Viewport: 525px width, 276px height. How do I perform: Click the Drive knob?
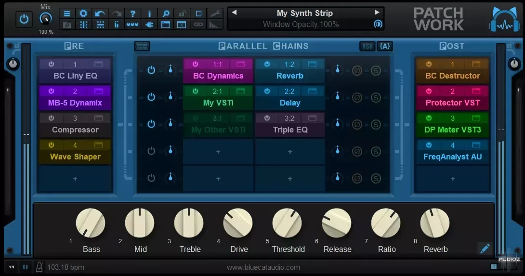coord(238,223)
